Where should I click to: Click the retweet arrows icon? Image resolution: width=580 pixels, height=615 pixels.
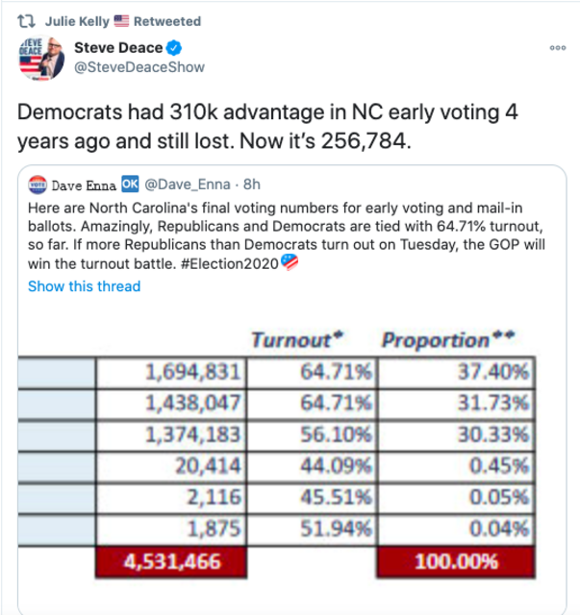point(26,21)
